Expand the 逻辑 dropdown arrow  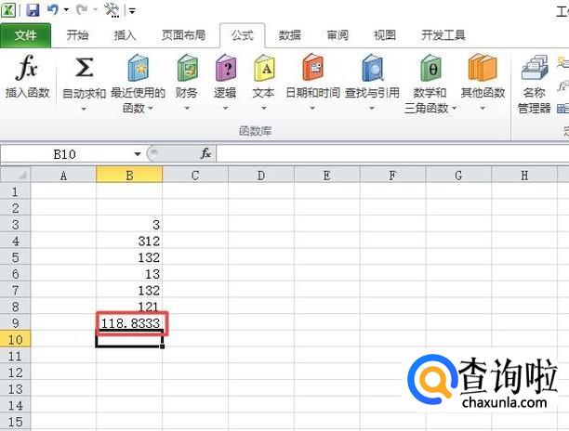tap(225, 108)
